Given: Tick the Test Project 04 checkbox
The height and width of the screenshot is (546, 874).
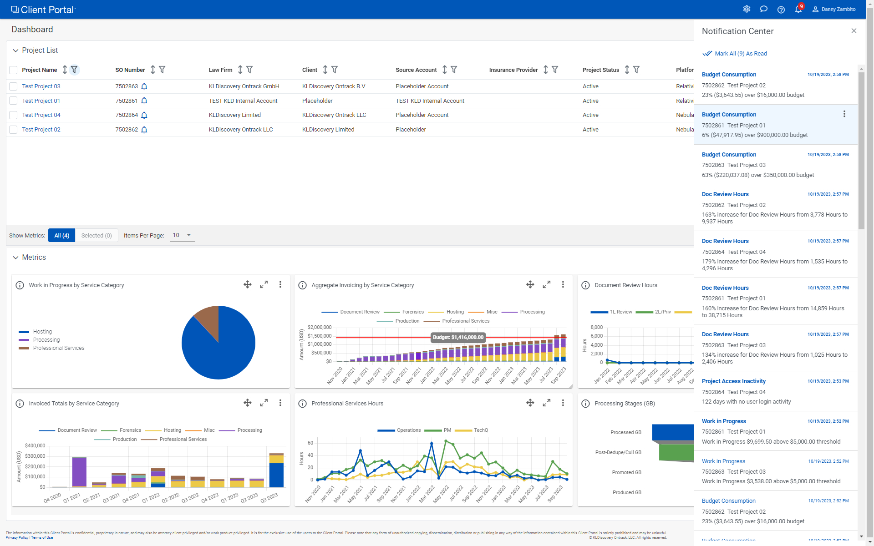Looking at the screenshot, I should point(13,115).
